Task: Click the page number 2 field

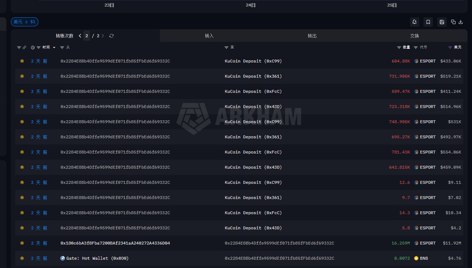Action: pos(87,36)
